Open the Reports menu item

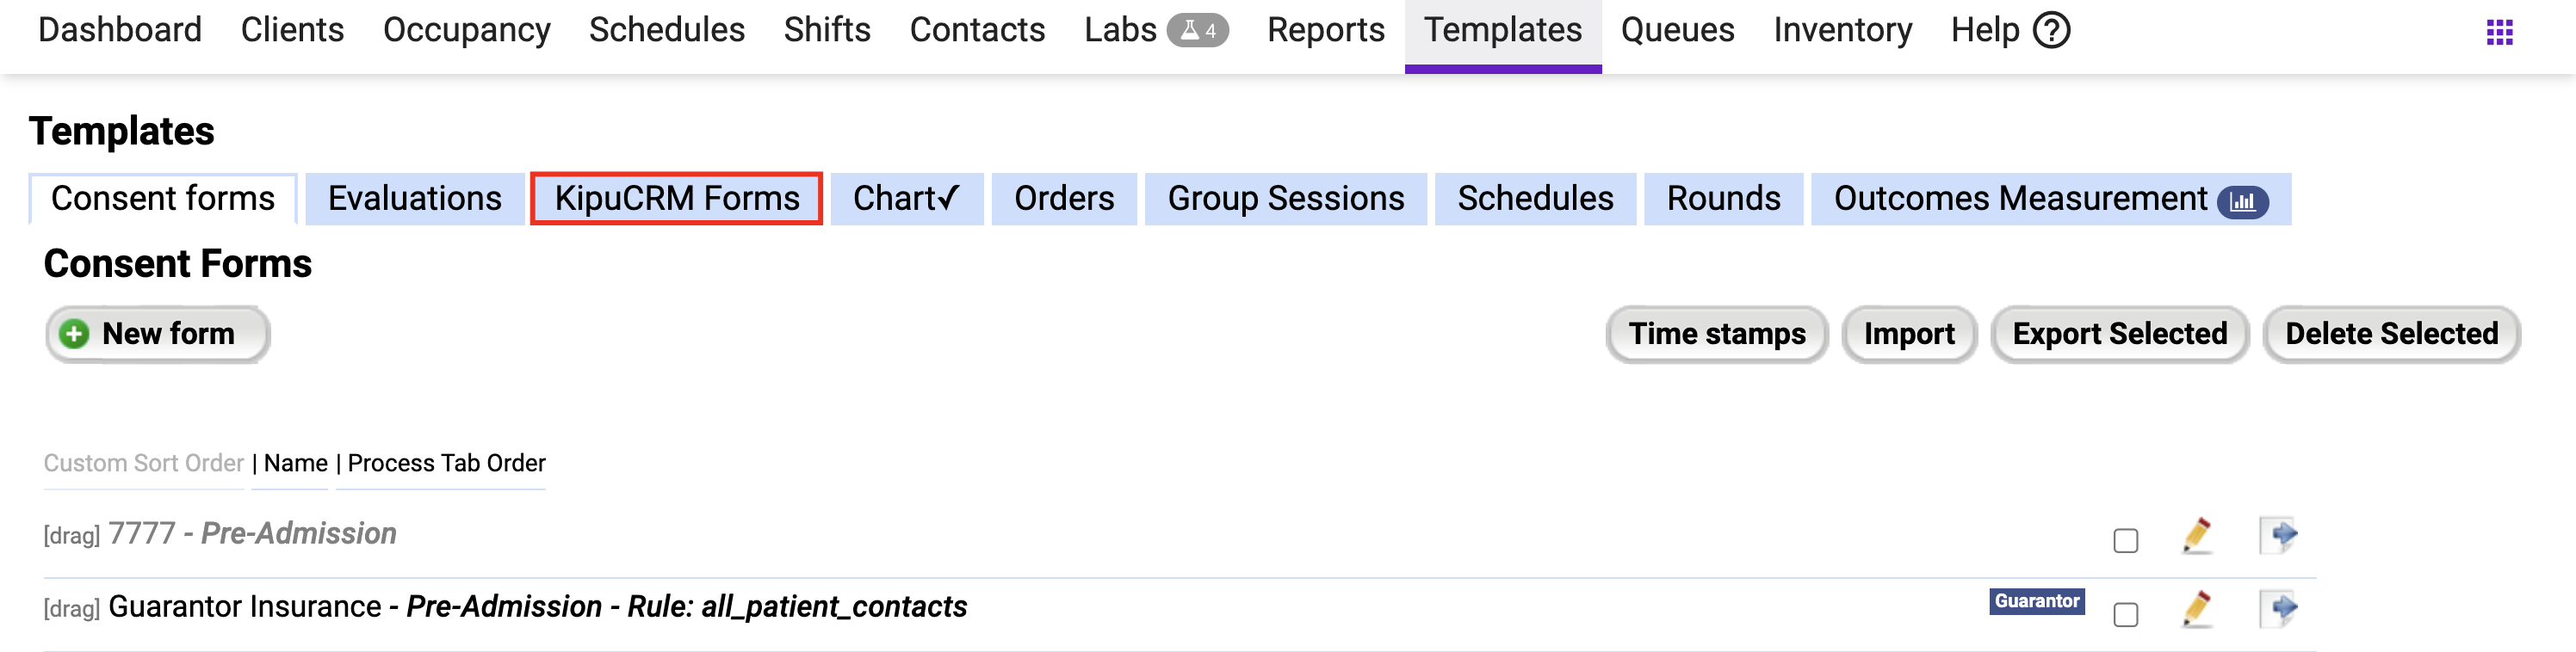coord(1325,30)
